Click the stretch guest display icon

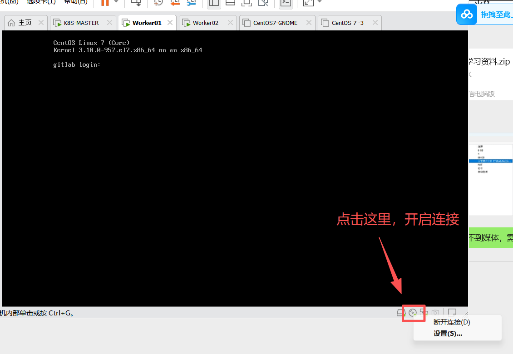click(x=308, y=3)
